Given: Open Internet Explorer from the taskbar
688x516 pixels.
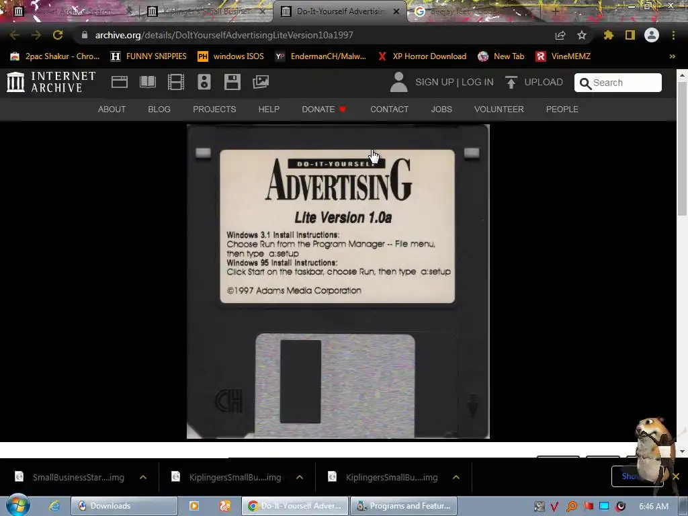Looking at the screenshot, I should 54,506.
